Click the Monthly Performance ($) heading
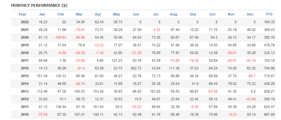 coord(39,5)
